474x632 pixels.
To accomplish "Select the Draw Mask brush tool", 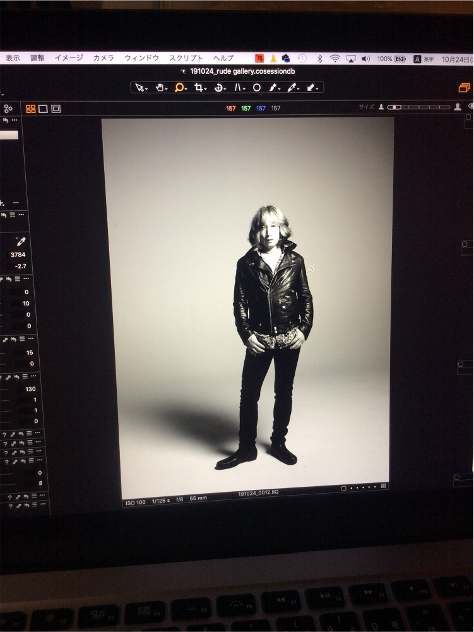I will 273,88.
